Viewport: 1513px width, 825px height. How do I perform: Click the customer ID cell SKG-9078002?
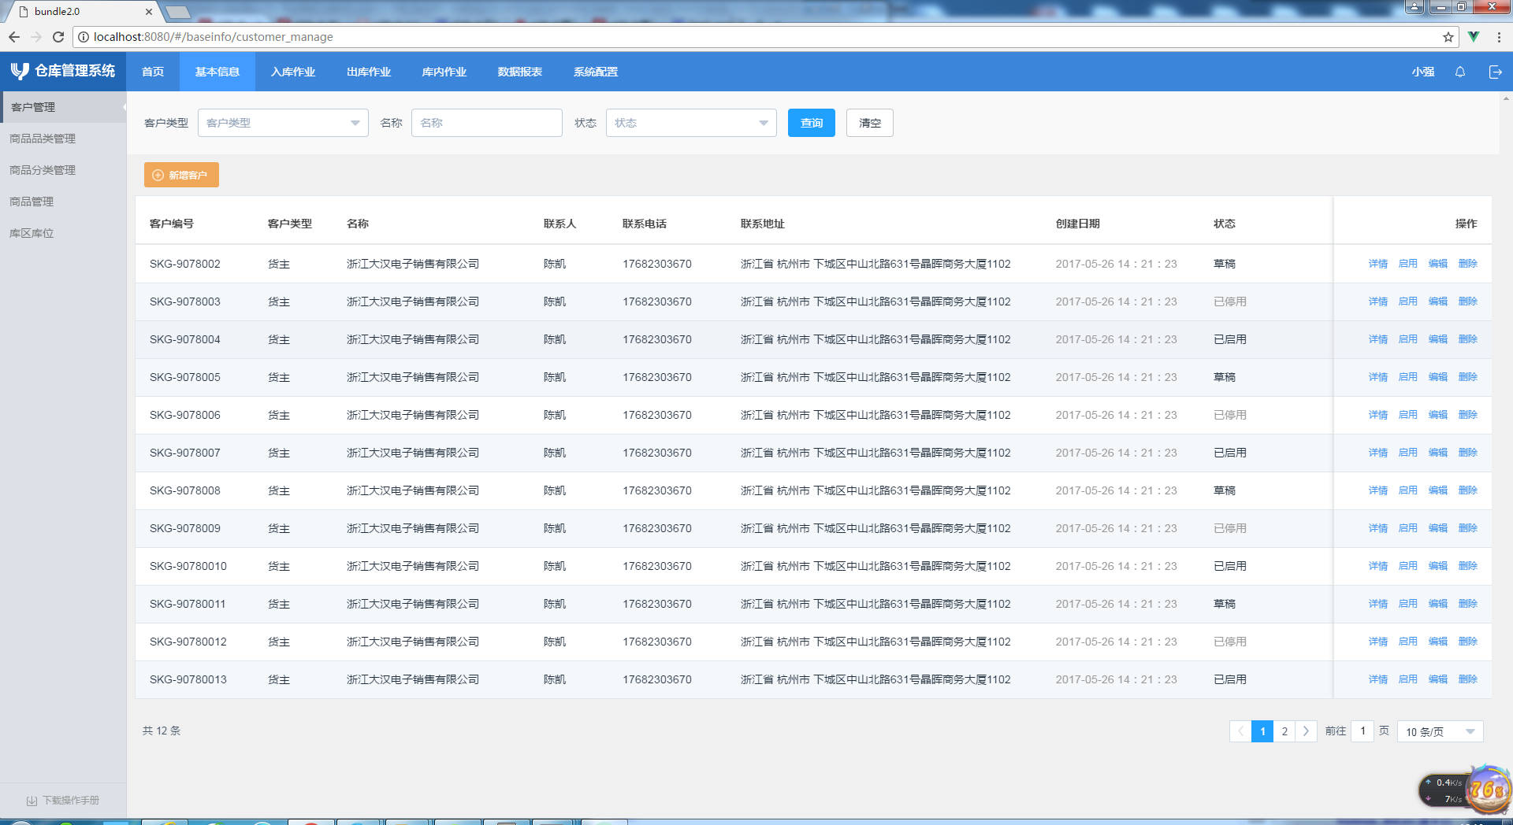click(185, 264)
